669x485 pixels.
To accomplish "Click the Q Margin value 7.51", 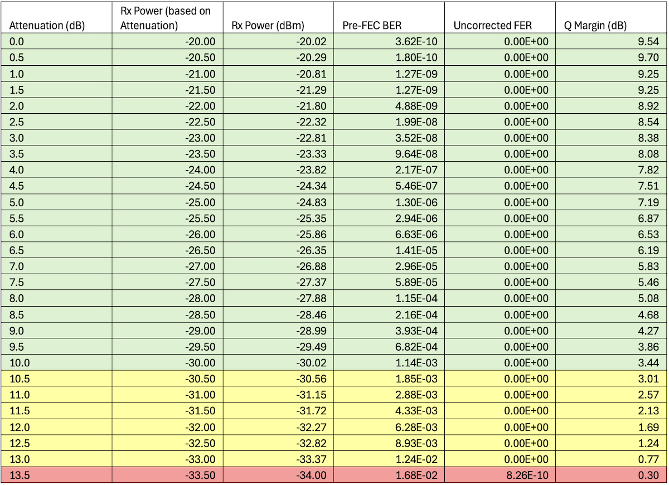I will coord(611,186).
